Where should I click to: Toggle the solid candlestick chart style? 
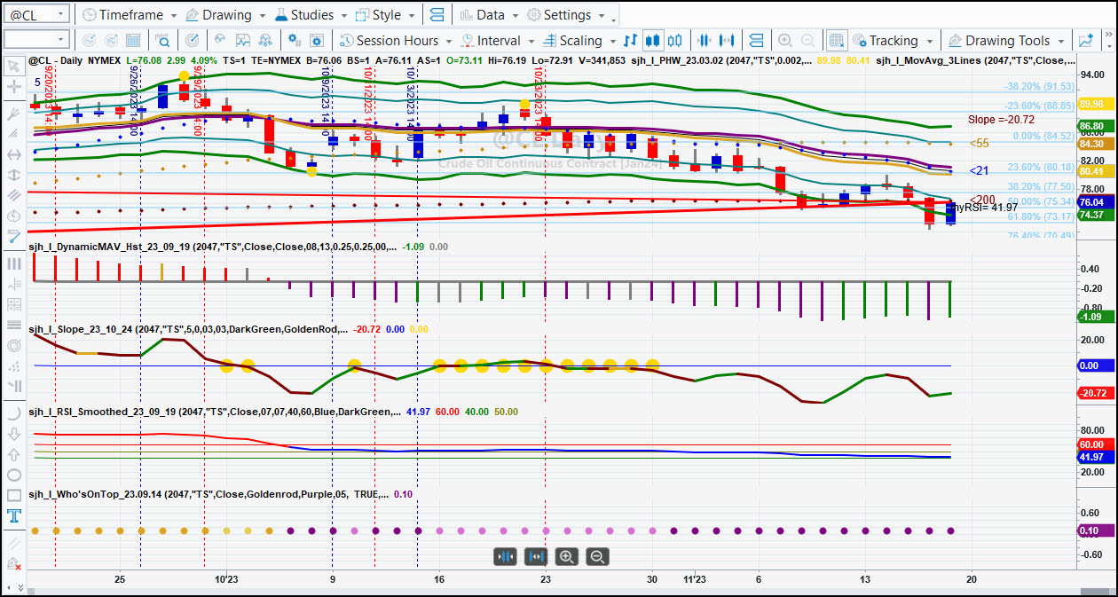[653, 41]
